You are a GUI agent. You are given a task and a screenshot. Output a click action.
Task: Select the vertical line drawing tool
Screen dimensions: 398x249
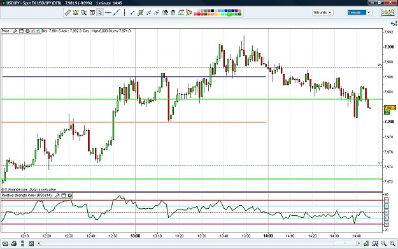tap(124, 13)
